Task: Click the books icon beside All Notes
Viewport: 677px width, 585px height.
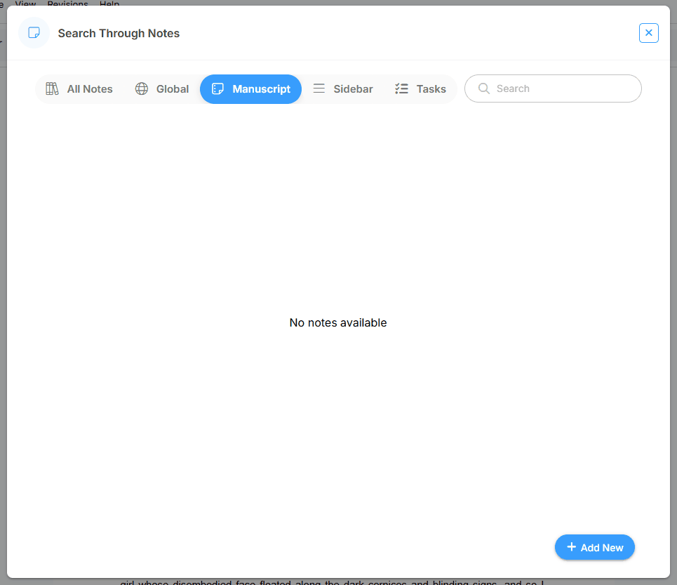Action: 52,89
